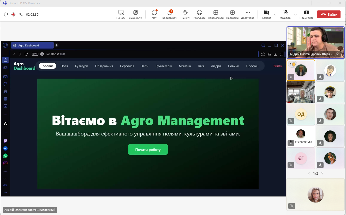Image resolution: width=346 pixels, height=215 pixels.
Task: Click the shield icon beside recording indicator
Action: 6,15
